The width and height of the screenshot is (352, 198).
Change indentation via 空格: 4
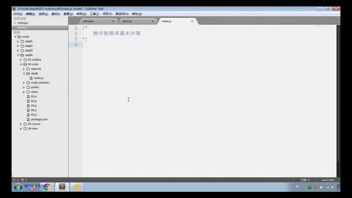(x=305, y=180)
